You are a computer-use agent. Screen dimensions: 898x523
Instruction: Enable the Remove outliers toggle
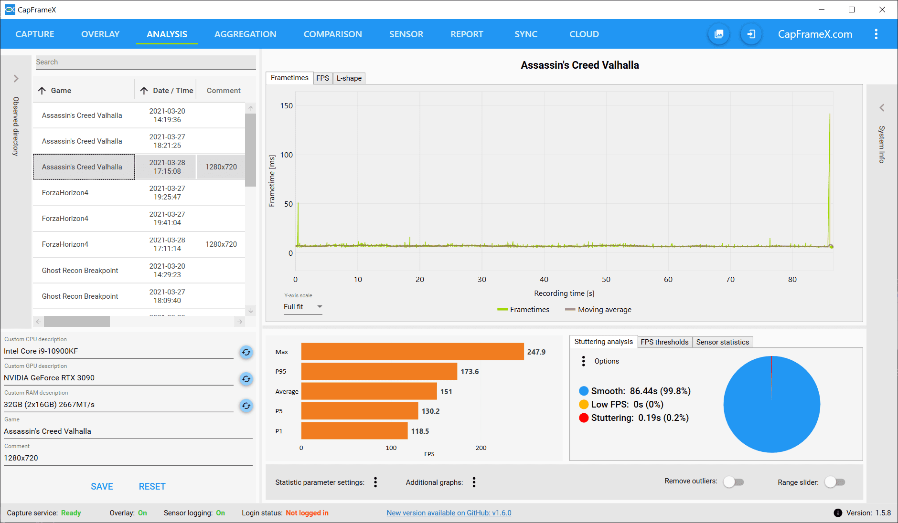pos(734,482)
